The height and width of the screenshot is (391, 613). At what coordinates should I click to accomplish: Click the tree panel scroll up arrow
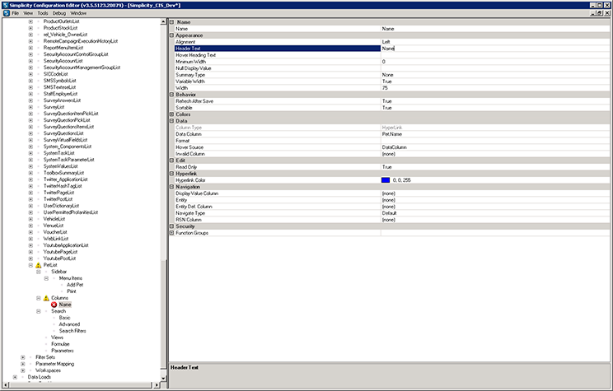[163, 22]
